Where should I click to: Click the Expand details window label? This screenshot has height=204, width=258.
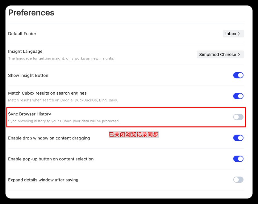point(43,179)
